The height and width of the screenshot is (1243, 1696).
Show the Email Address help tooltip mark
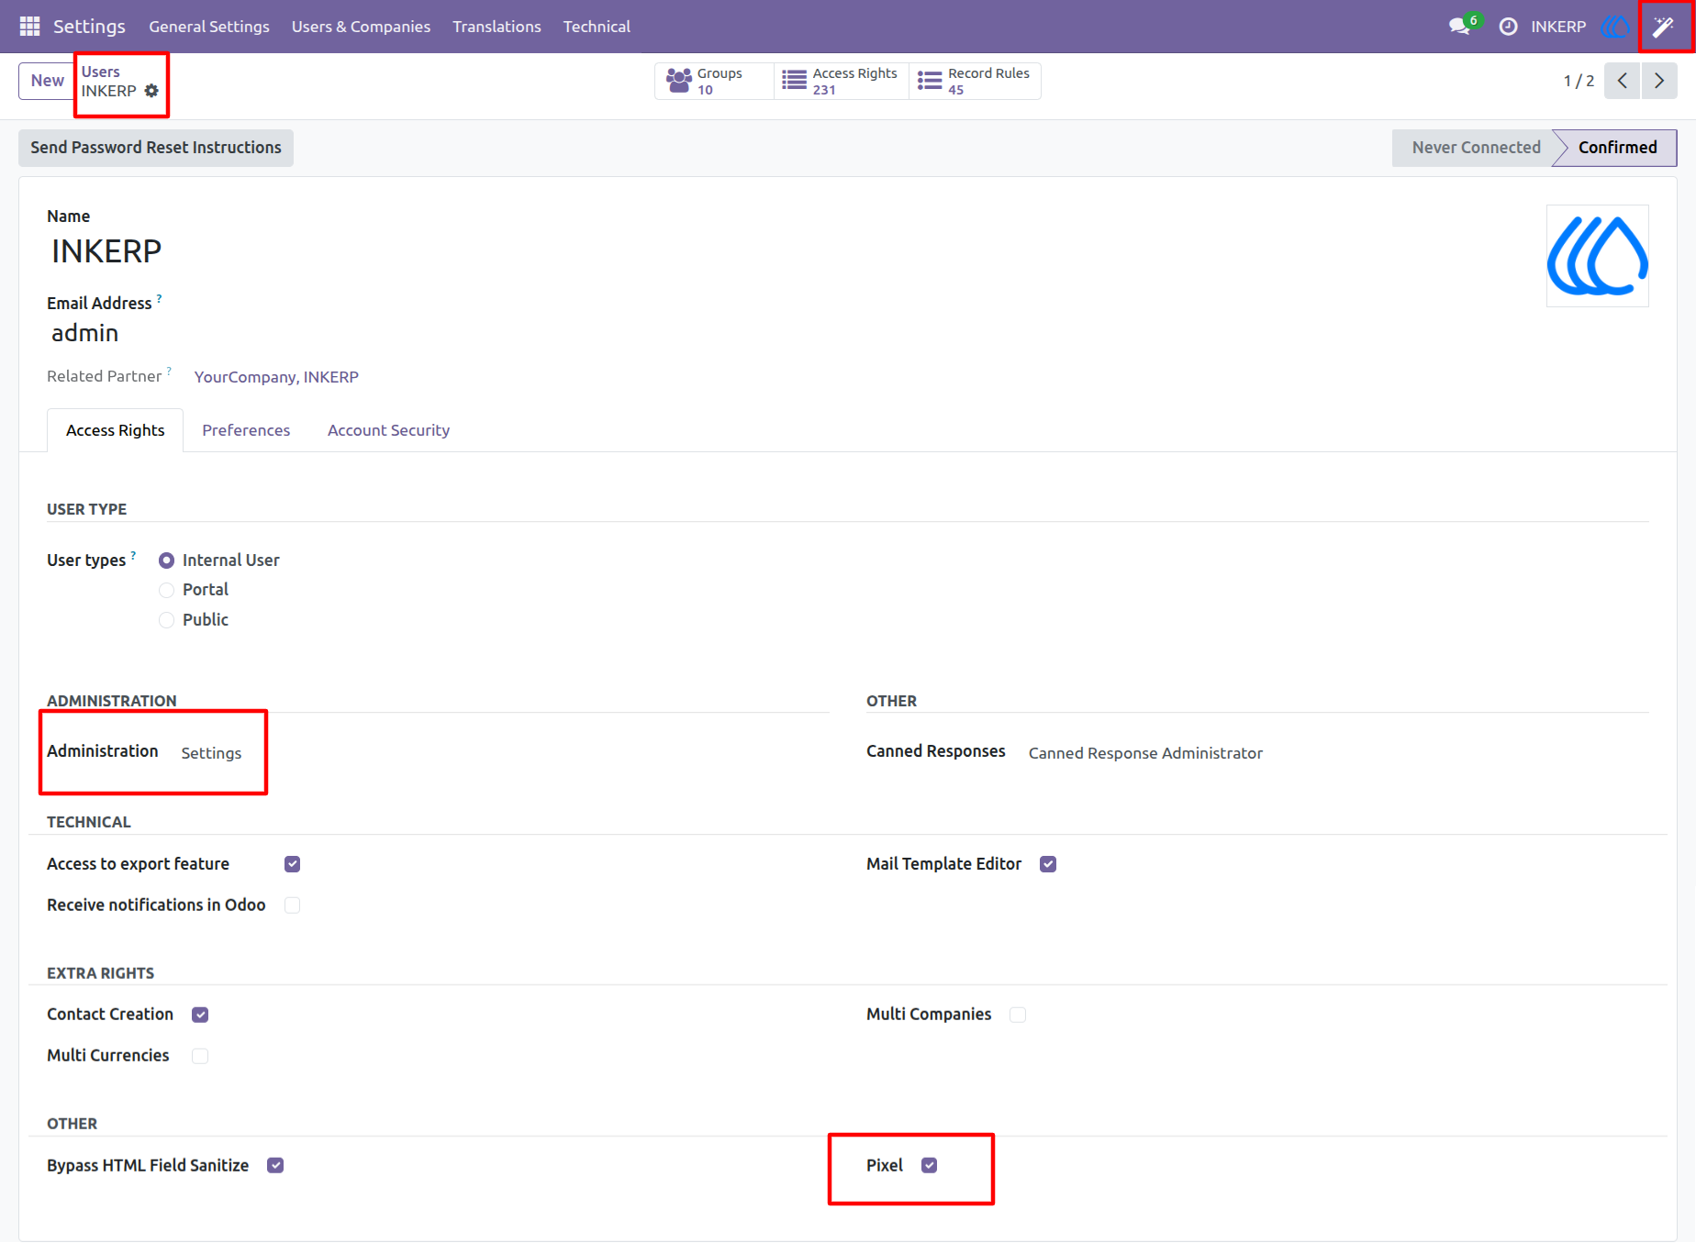tap(159, 298)
